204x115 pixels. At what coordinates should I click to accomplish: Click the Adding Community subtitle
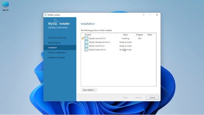tap(58, 27)
